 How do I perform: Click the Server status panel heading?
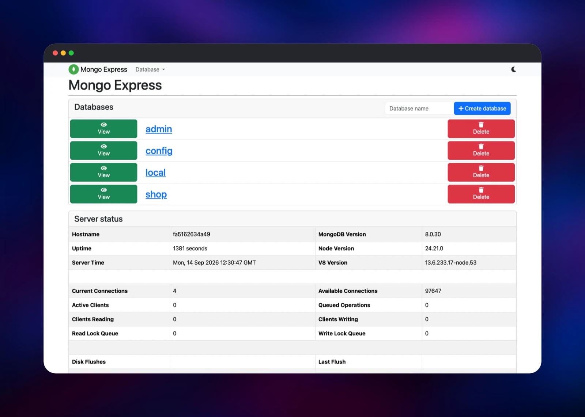[98, 219]
